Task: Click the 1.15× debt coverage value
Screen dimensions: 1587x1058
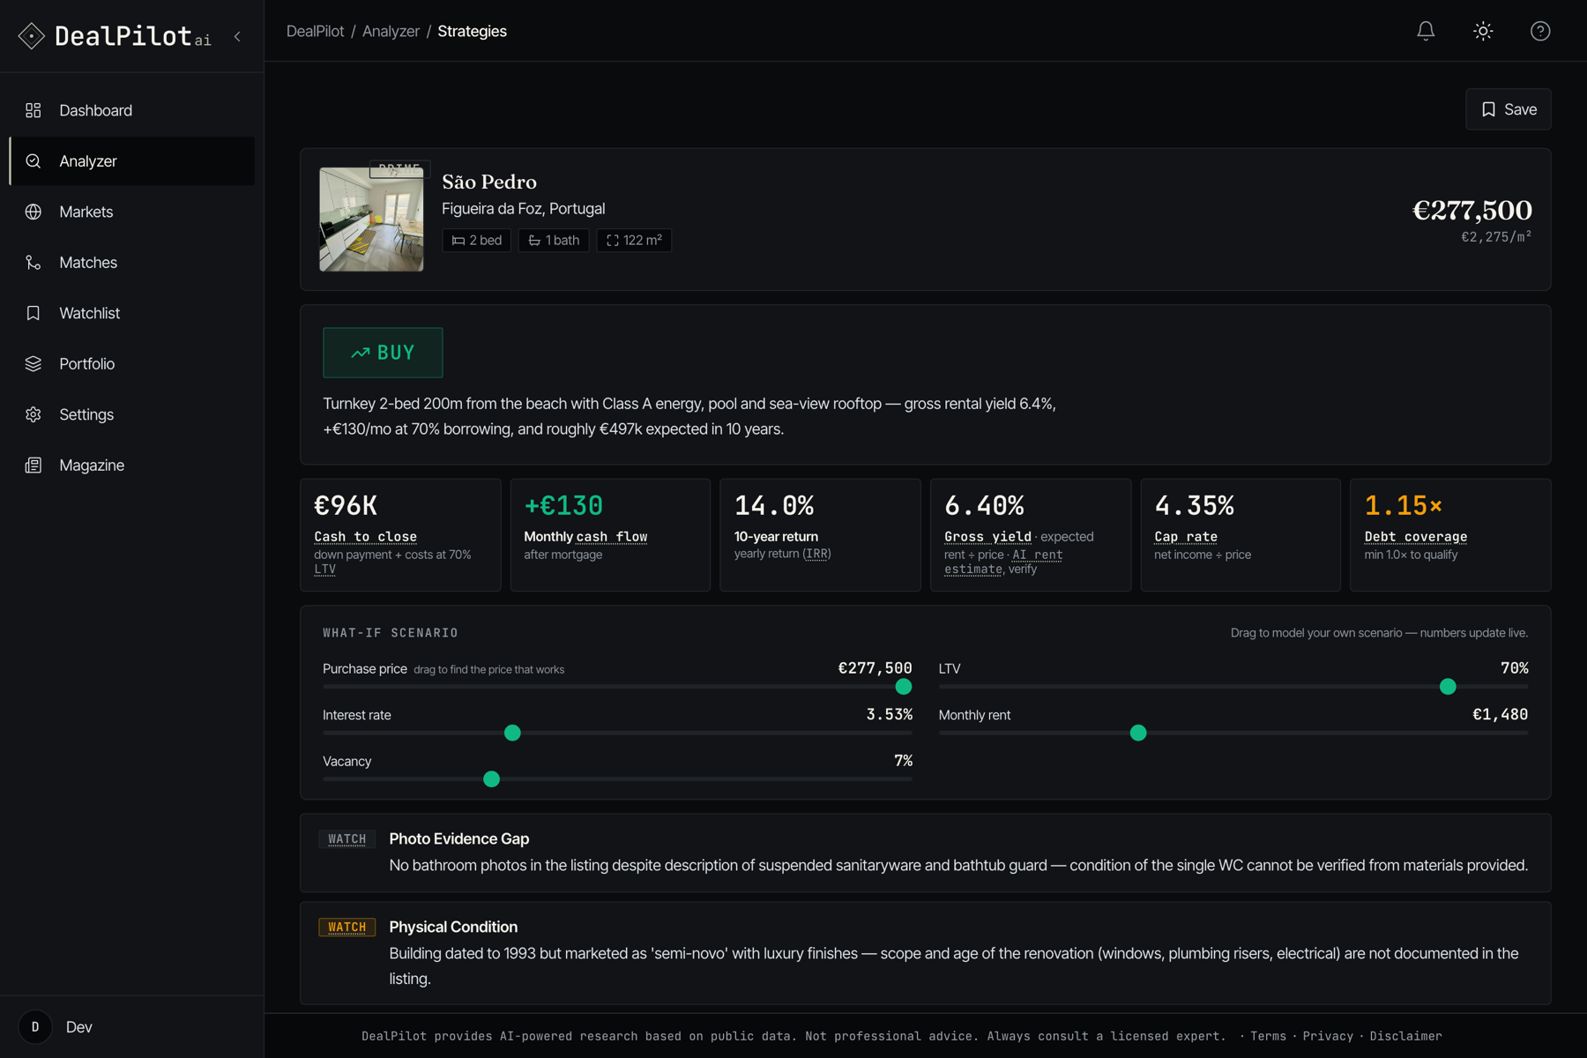Action: click(1404, 505)
